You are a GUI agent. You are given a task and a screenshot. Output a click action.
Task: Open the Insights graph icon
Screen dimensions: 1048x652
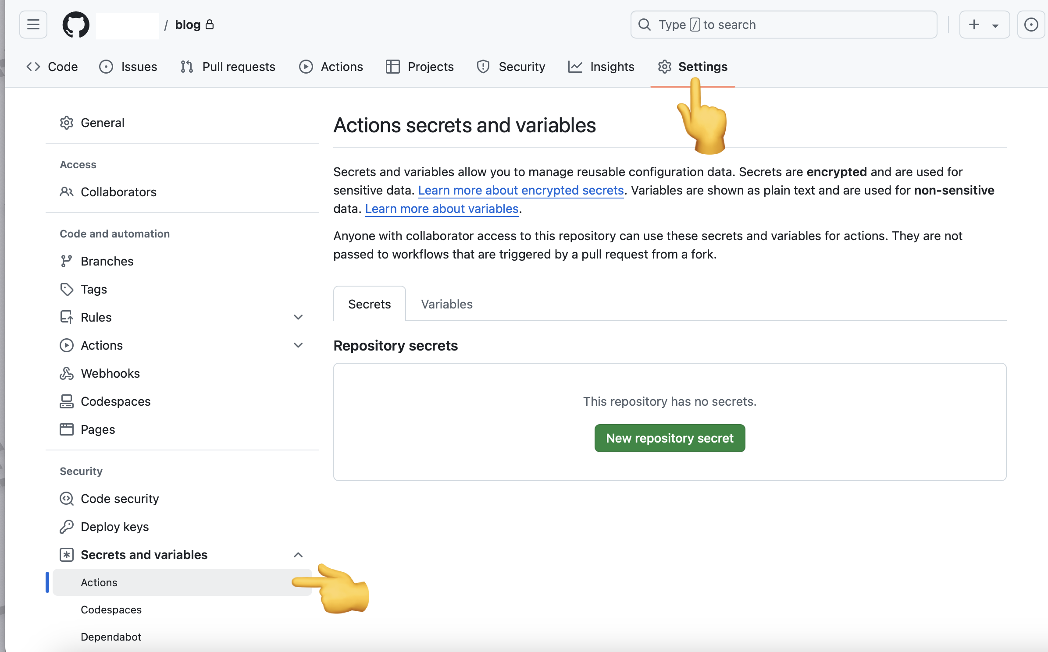coord(575,67)
